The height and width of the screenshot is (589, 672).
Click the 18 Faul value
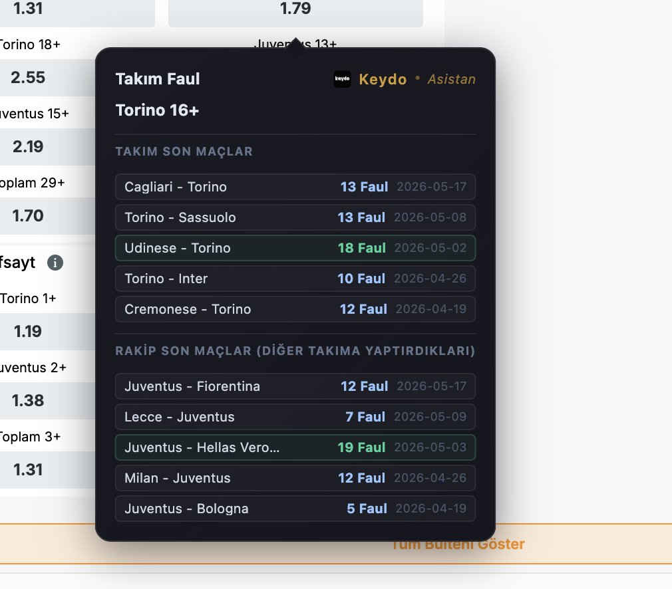point(362,248)
